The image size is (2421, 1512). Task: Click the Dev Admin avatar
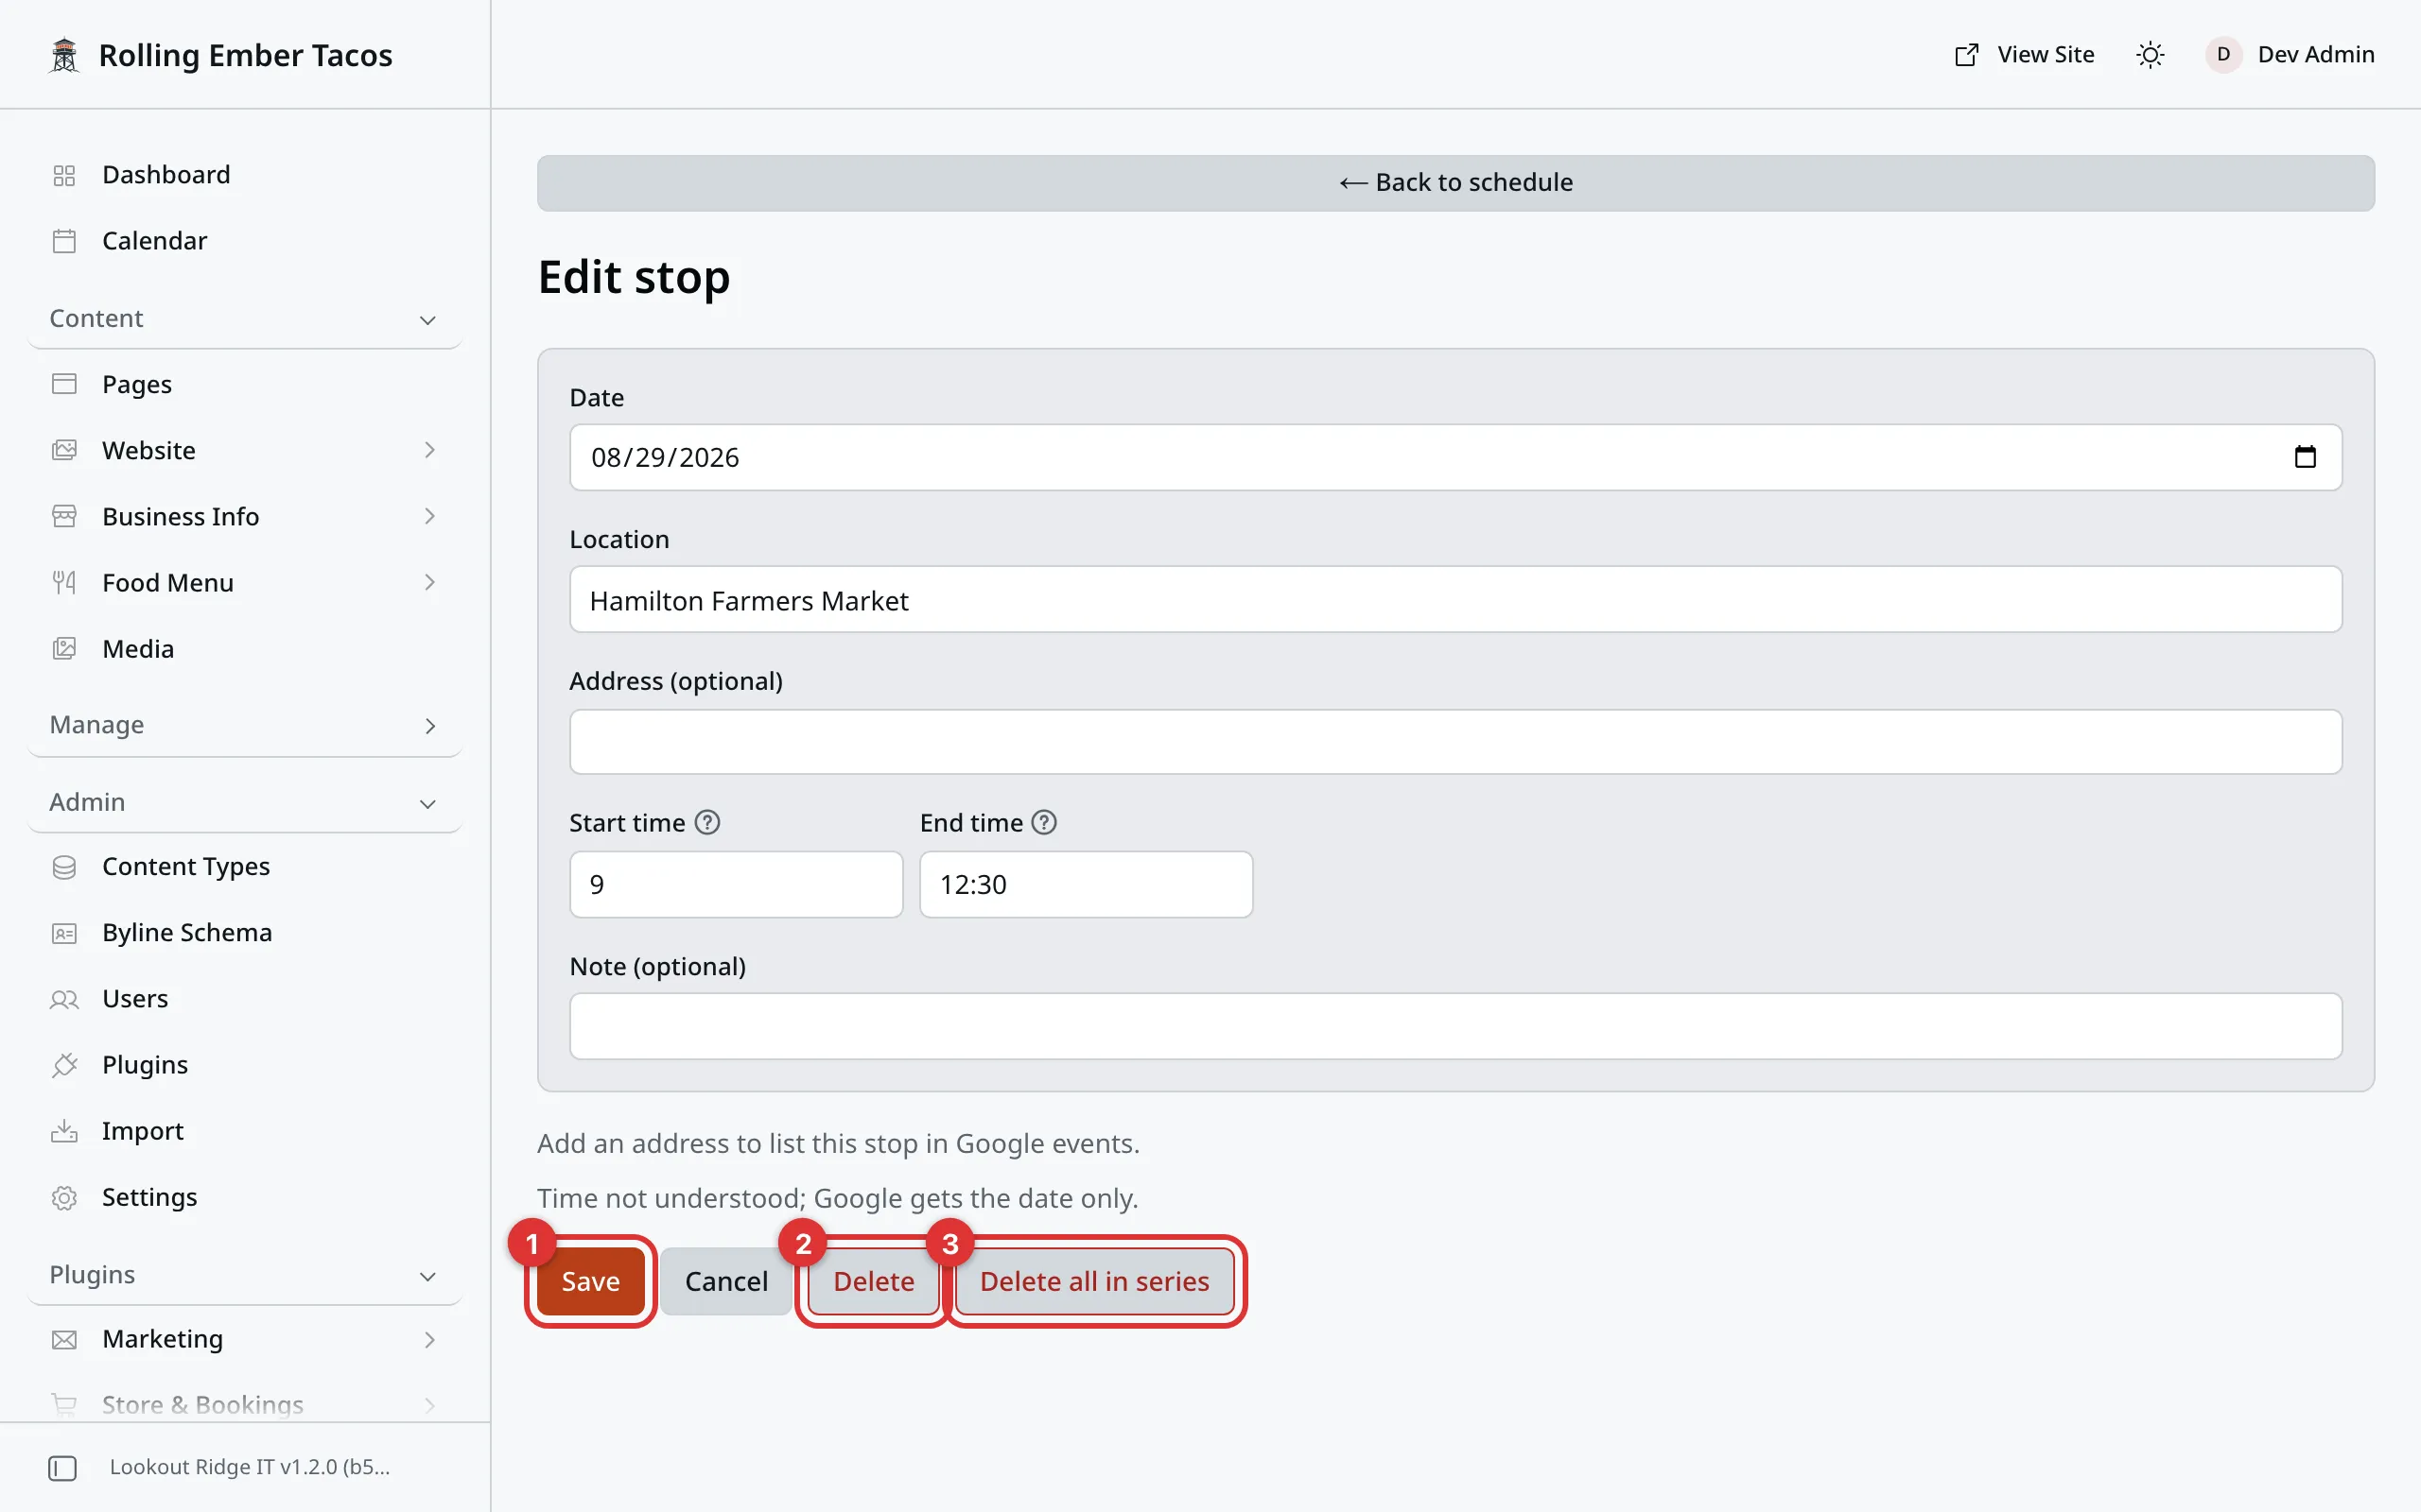pos(2223,55)
